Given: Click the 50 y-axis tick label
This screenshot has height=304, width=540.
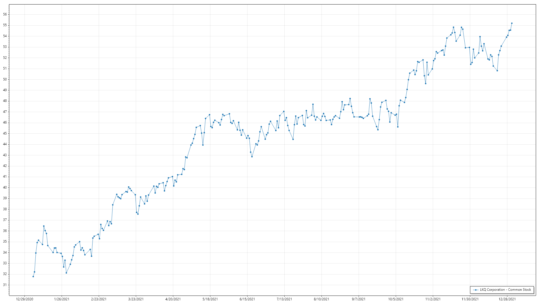Looking at the screenshot, I should coord(5,79).
